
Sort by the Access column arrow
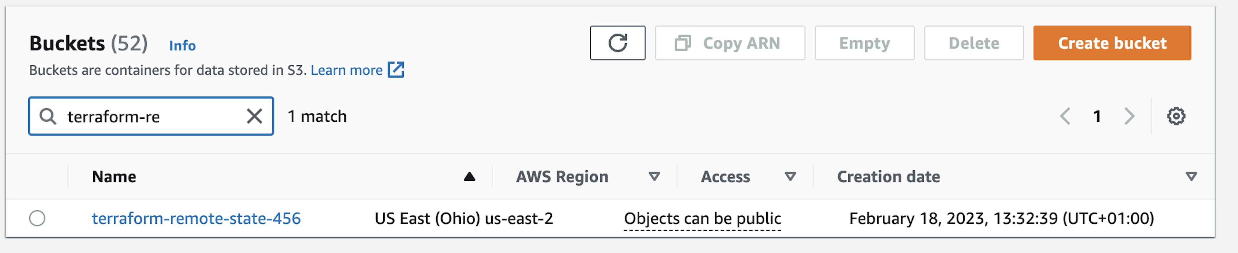tap(790, 177)
